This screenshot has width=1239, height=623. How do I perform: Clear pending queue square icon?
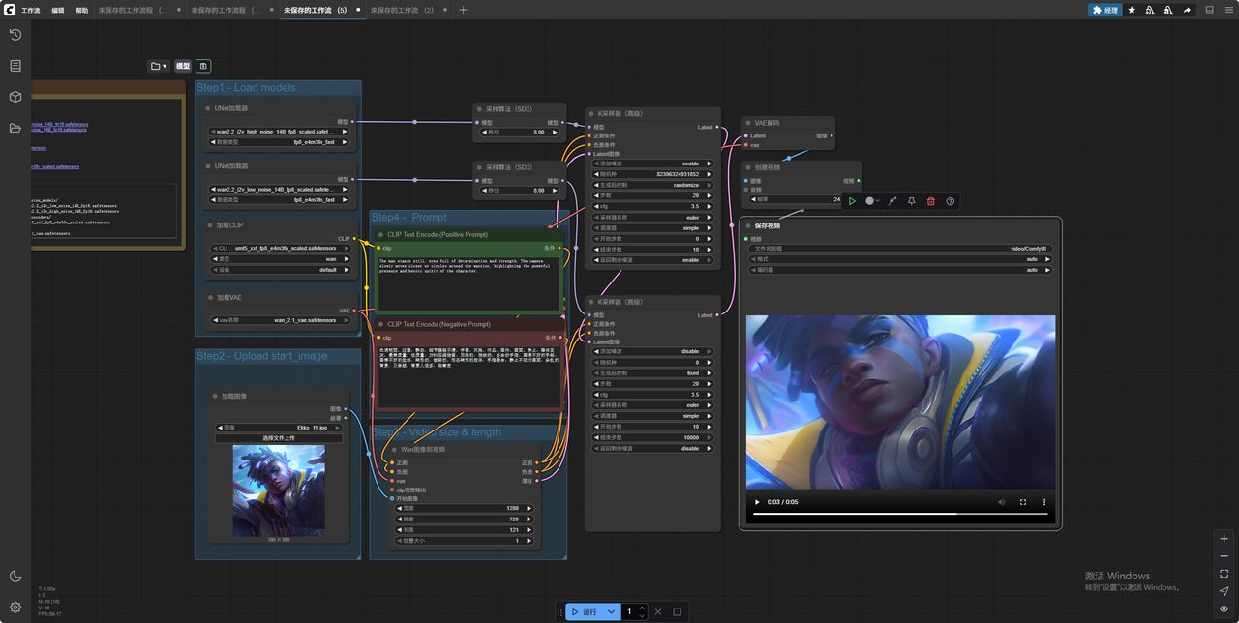coord(678,611)
